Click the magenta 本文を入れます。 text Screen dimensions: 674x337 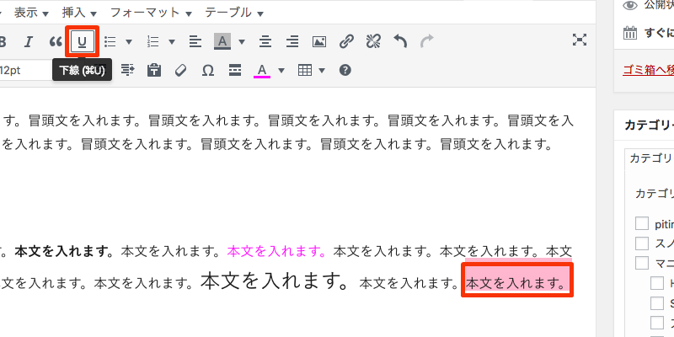276,251
